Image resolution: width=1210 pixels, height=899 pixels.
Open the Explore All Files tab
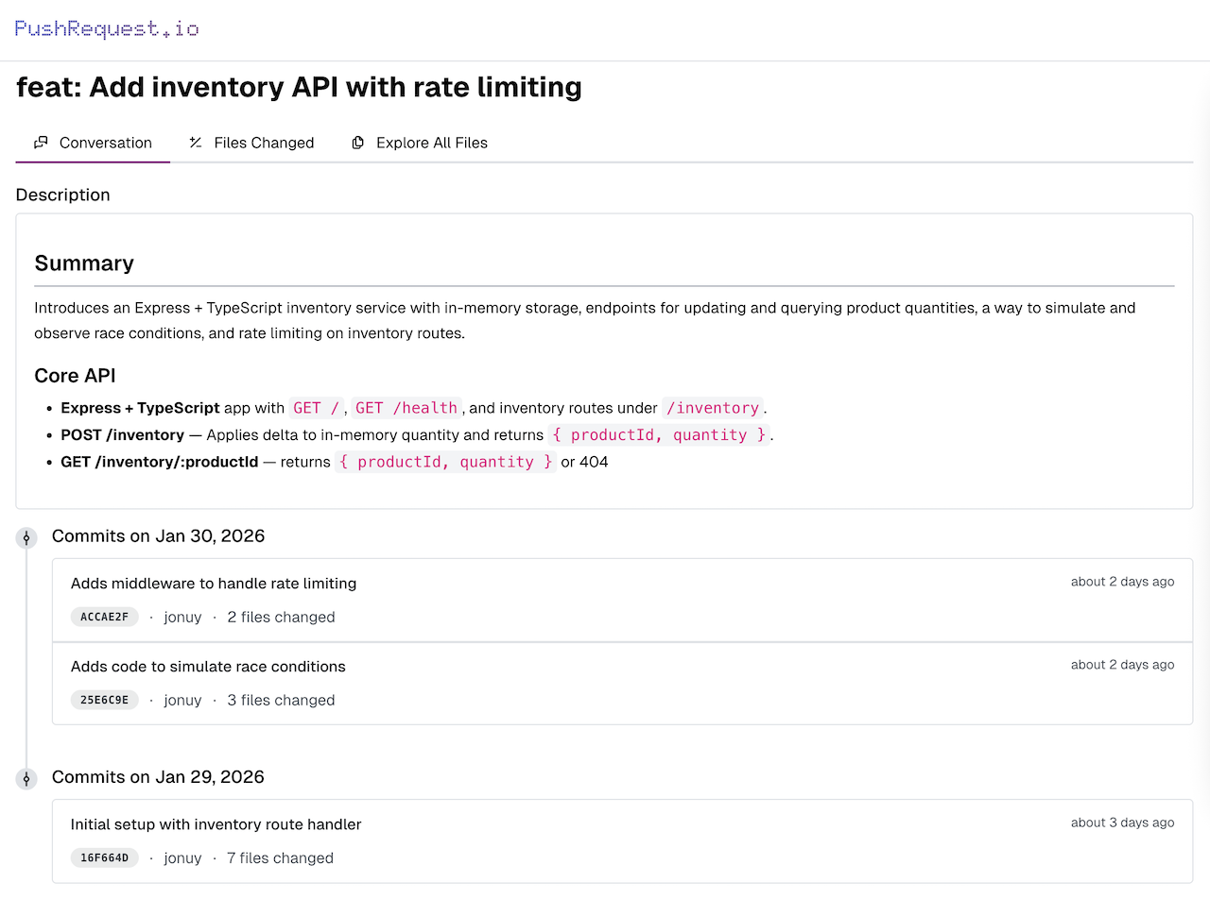(x=431, y=143)
